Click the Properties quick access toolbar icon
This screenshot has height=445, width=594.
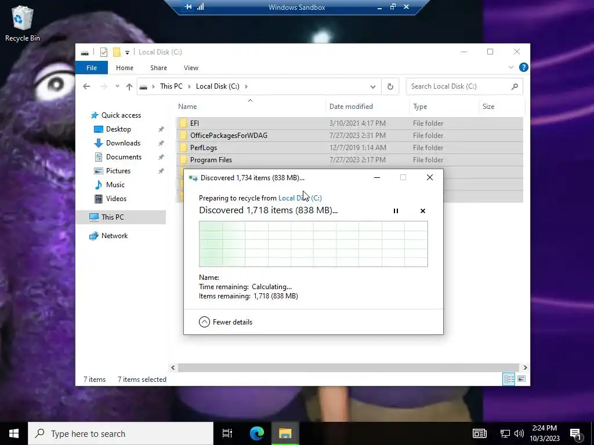point(104,52)
